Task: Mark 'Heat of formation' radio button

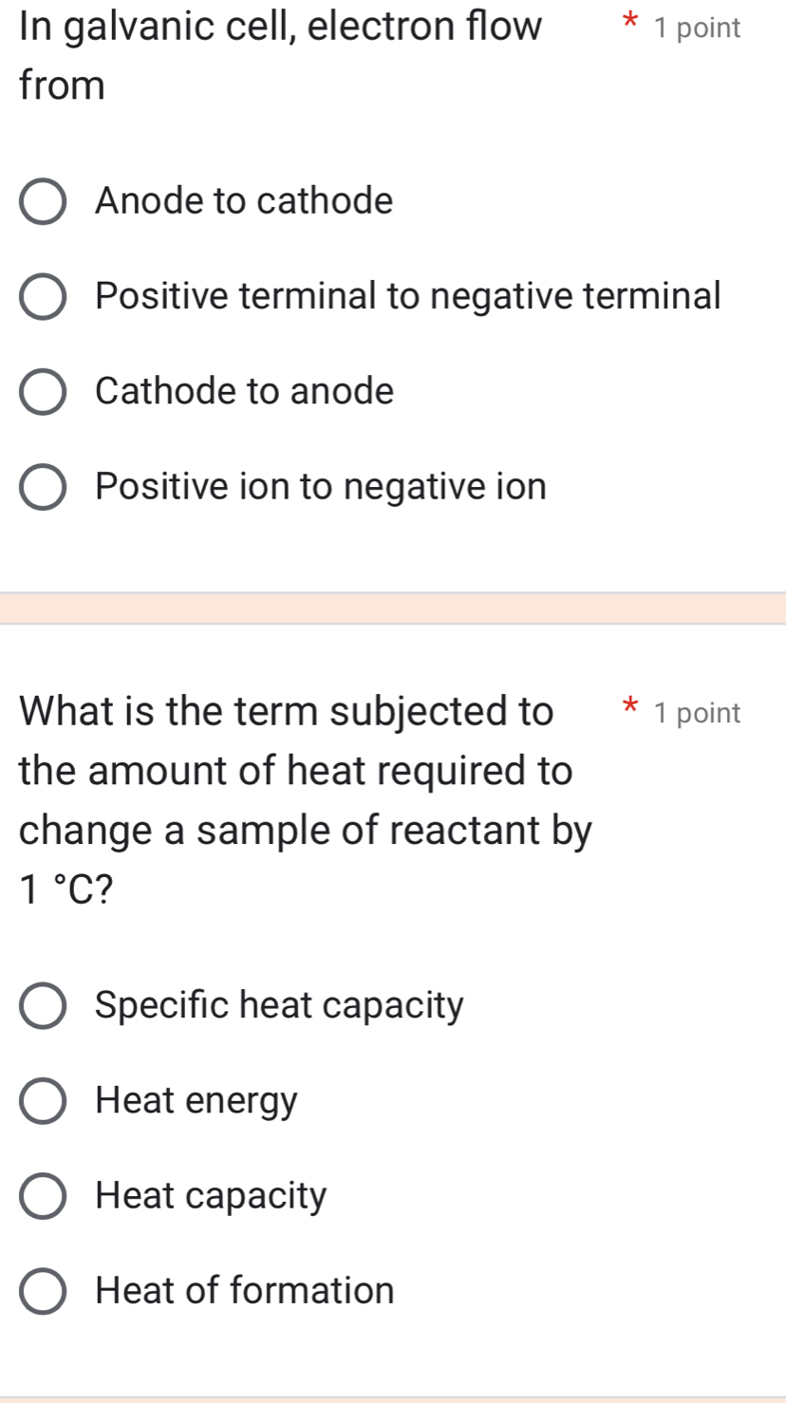Action: [x=44, y=1292]
